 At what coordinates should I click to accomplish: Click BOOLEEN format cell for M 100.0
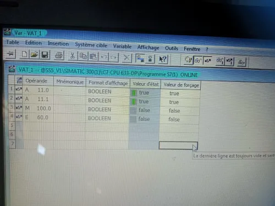tap(108, 109)
